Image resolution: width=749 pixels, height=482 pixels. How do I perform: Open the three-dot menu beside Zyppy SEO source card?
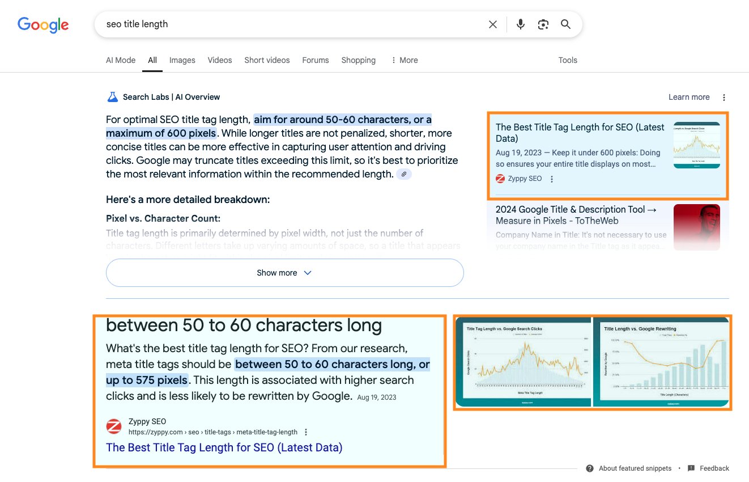pyautogui.click(x=552, y=179)
